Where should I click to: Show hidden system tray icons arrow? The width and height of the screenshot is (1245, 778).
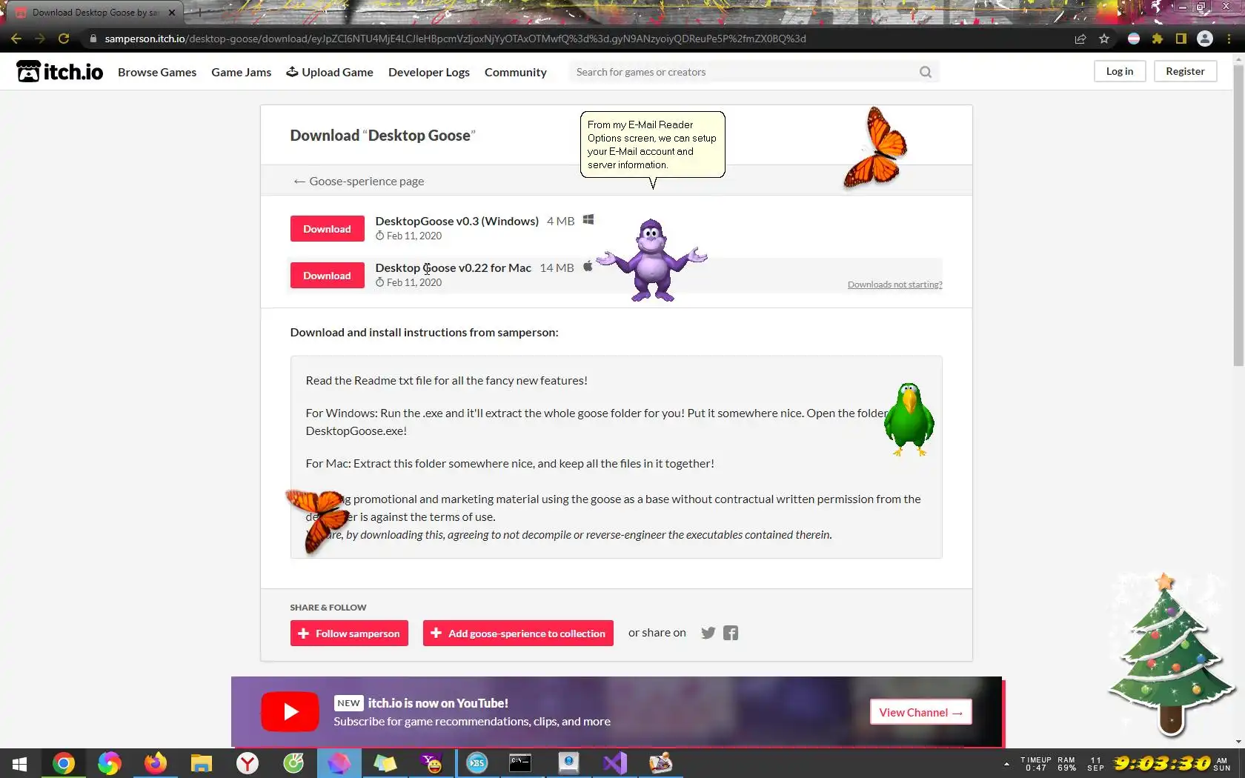click(x=1006, y=764)
